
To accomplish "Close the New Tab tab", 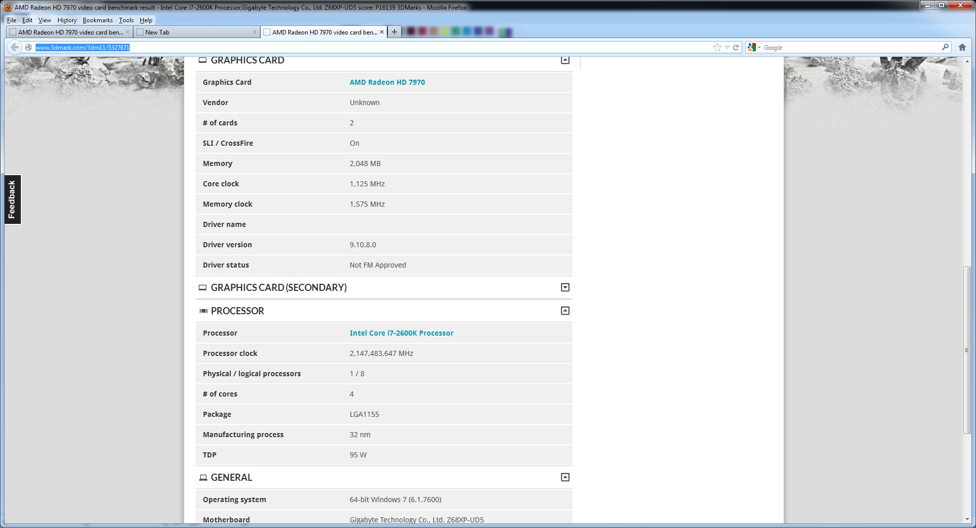I will pos(255,32).
